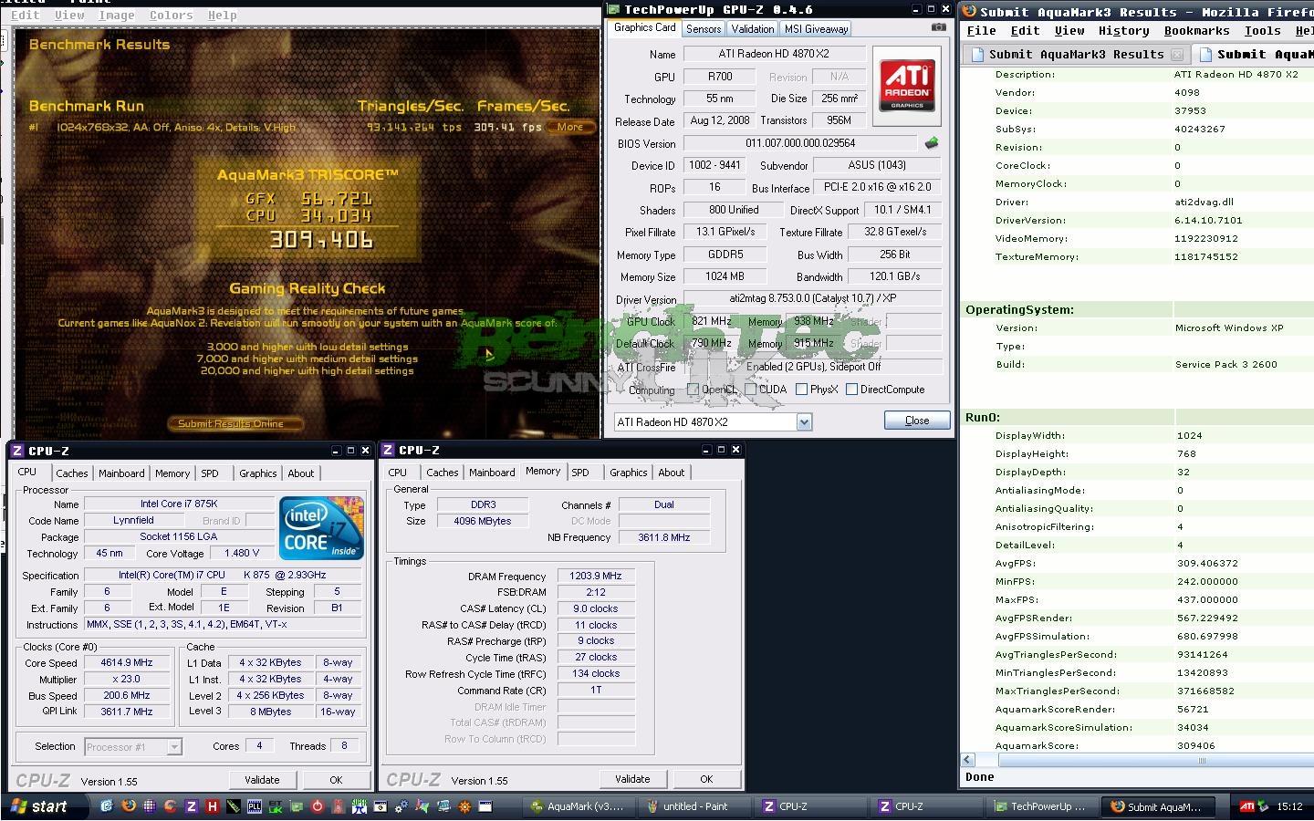Open the Image menu in Paint
This screenshot has width=1314, height=821.
[116, 16]
